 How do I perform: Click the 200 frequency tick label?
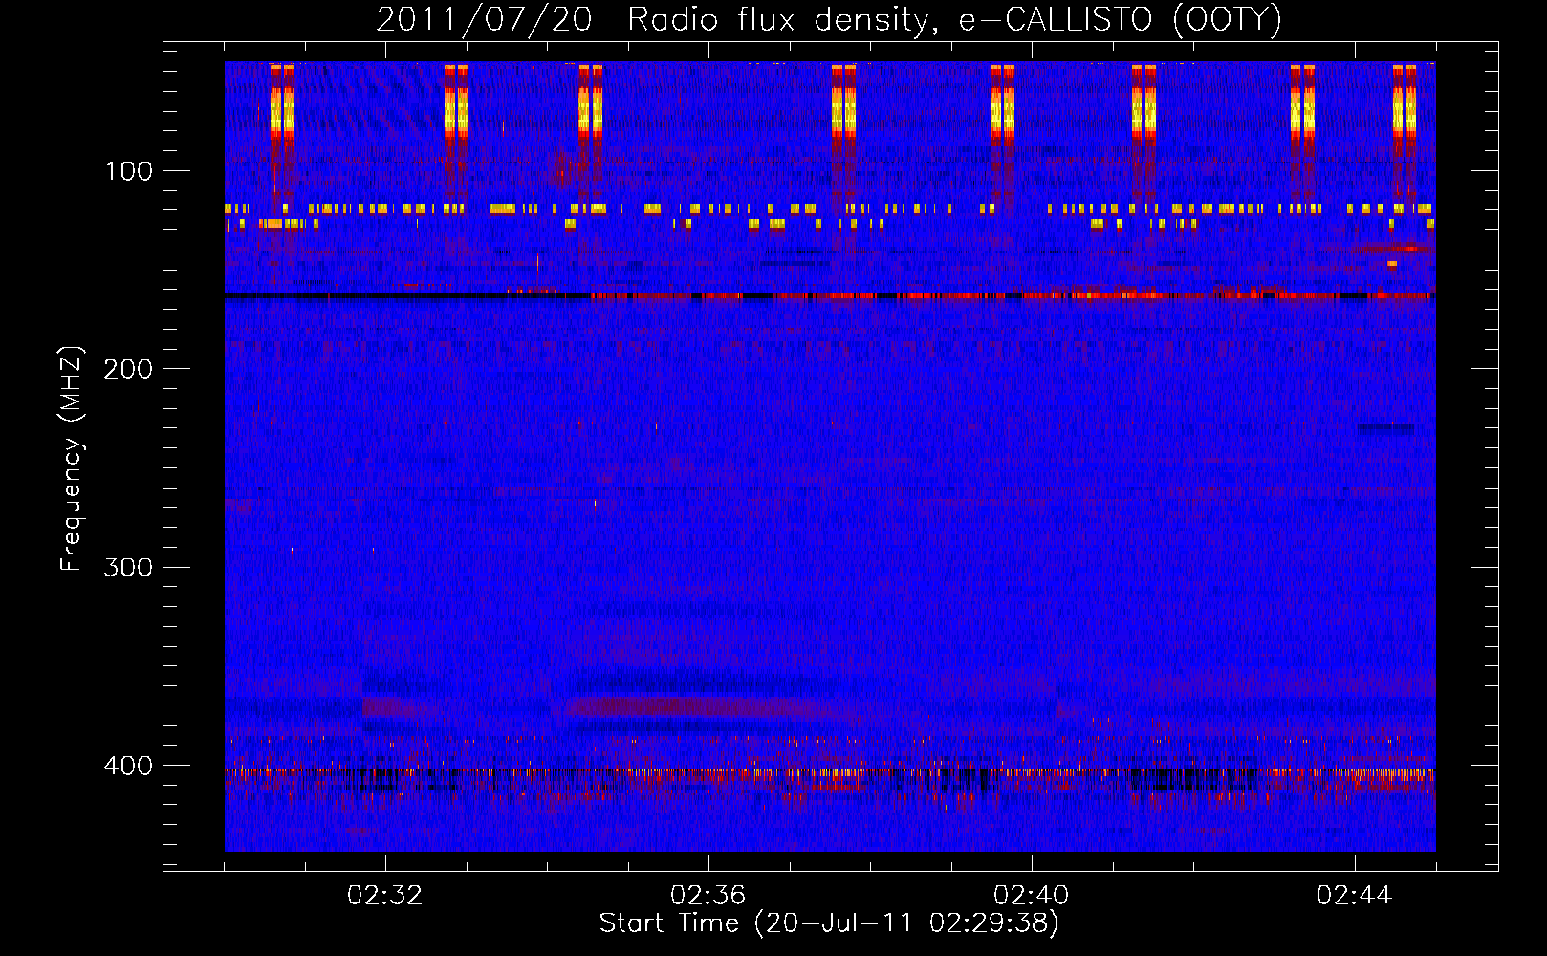click(x=128, y=369)
